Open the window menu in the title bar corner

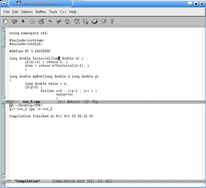[x=4, y=4]
